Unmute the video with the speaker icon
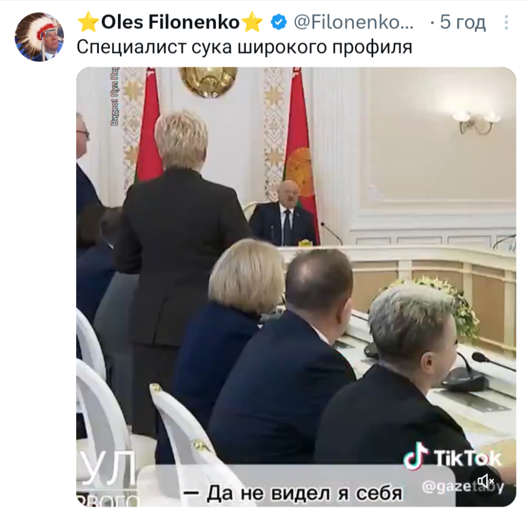Image resolution: width=531 pixels, height=516 pixels. 486,481
